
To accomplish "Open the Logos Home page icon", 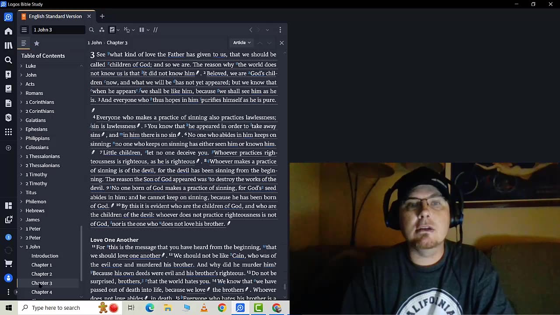I will pos(8,31).
